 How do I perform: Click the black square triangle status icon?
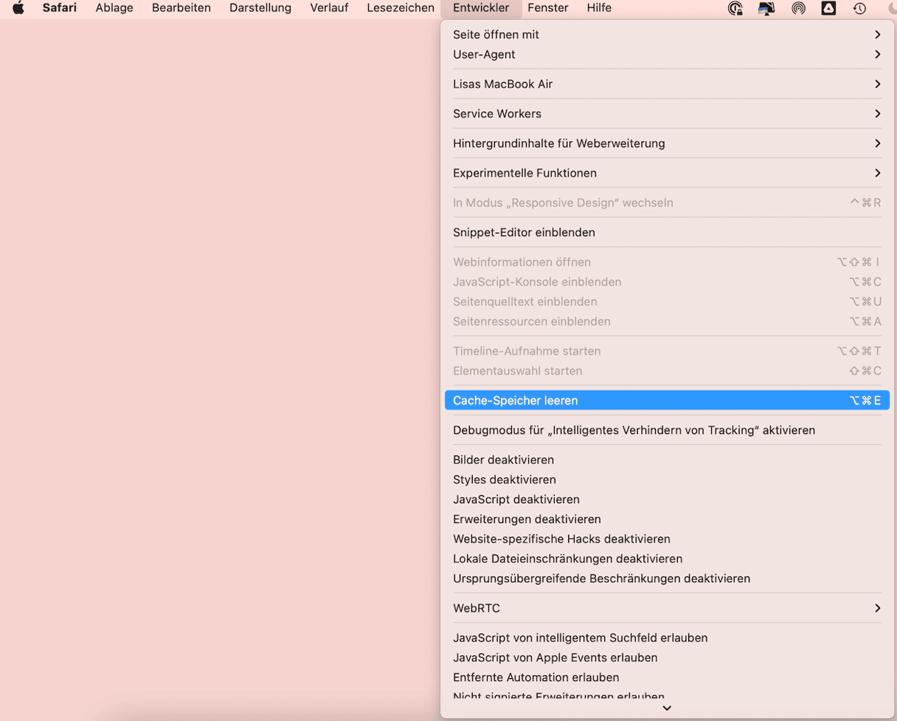(828, 8)
